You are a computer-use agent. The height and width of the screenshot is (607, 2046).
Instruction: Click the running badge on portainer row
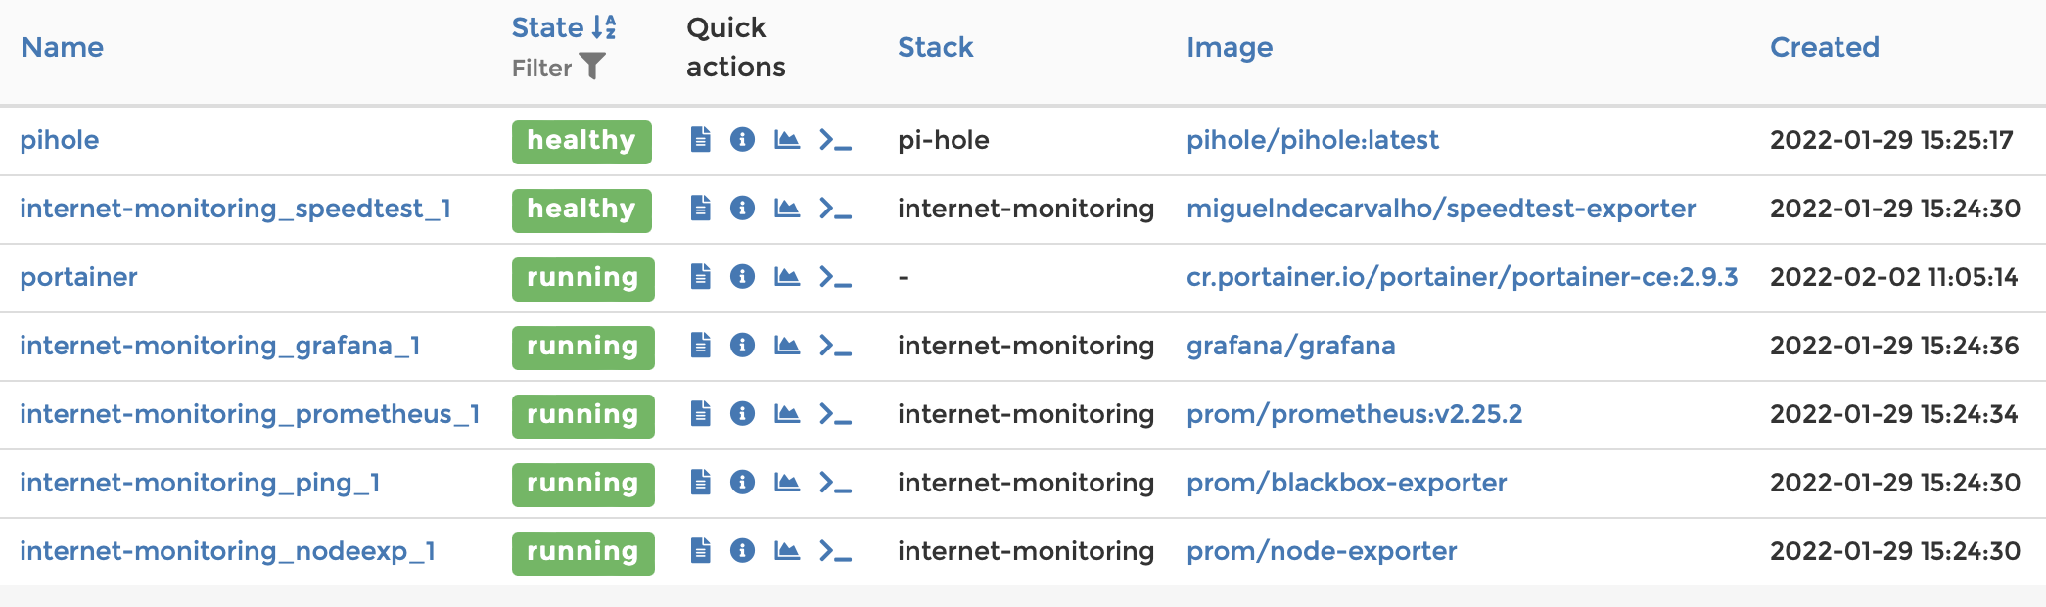pos(582,277)
